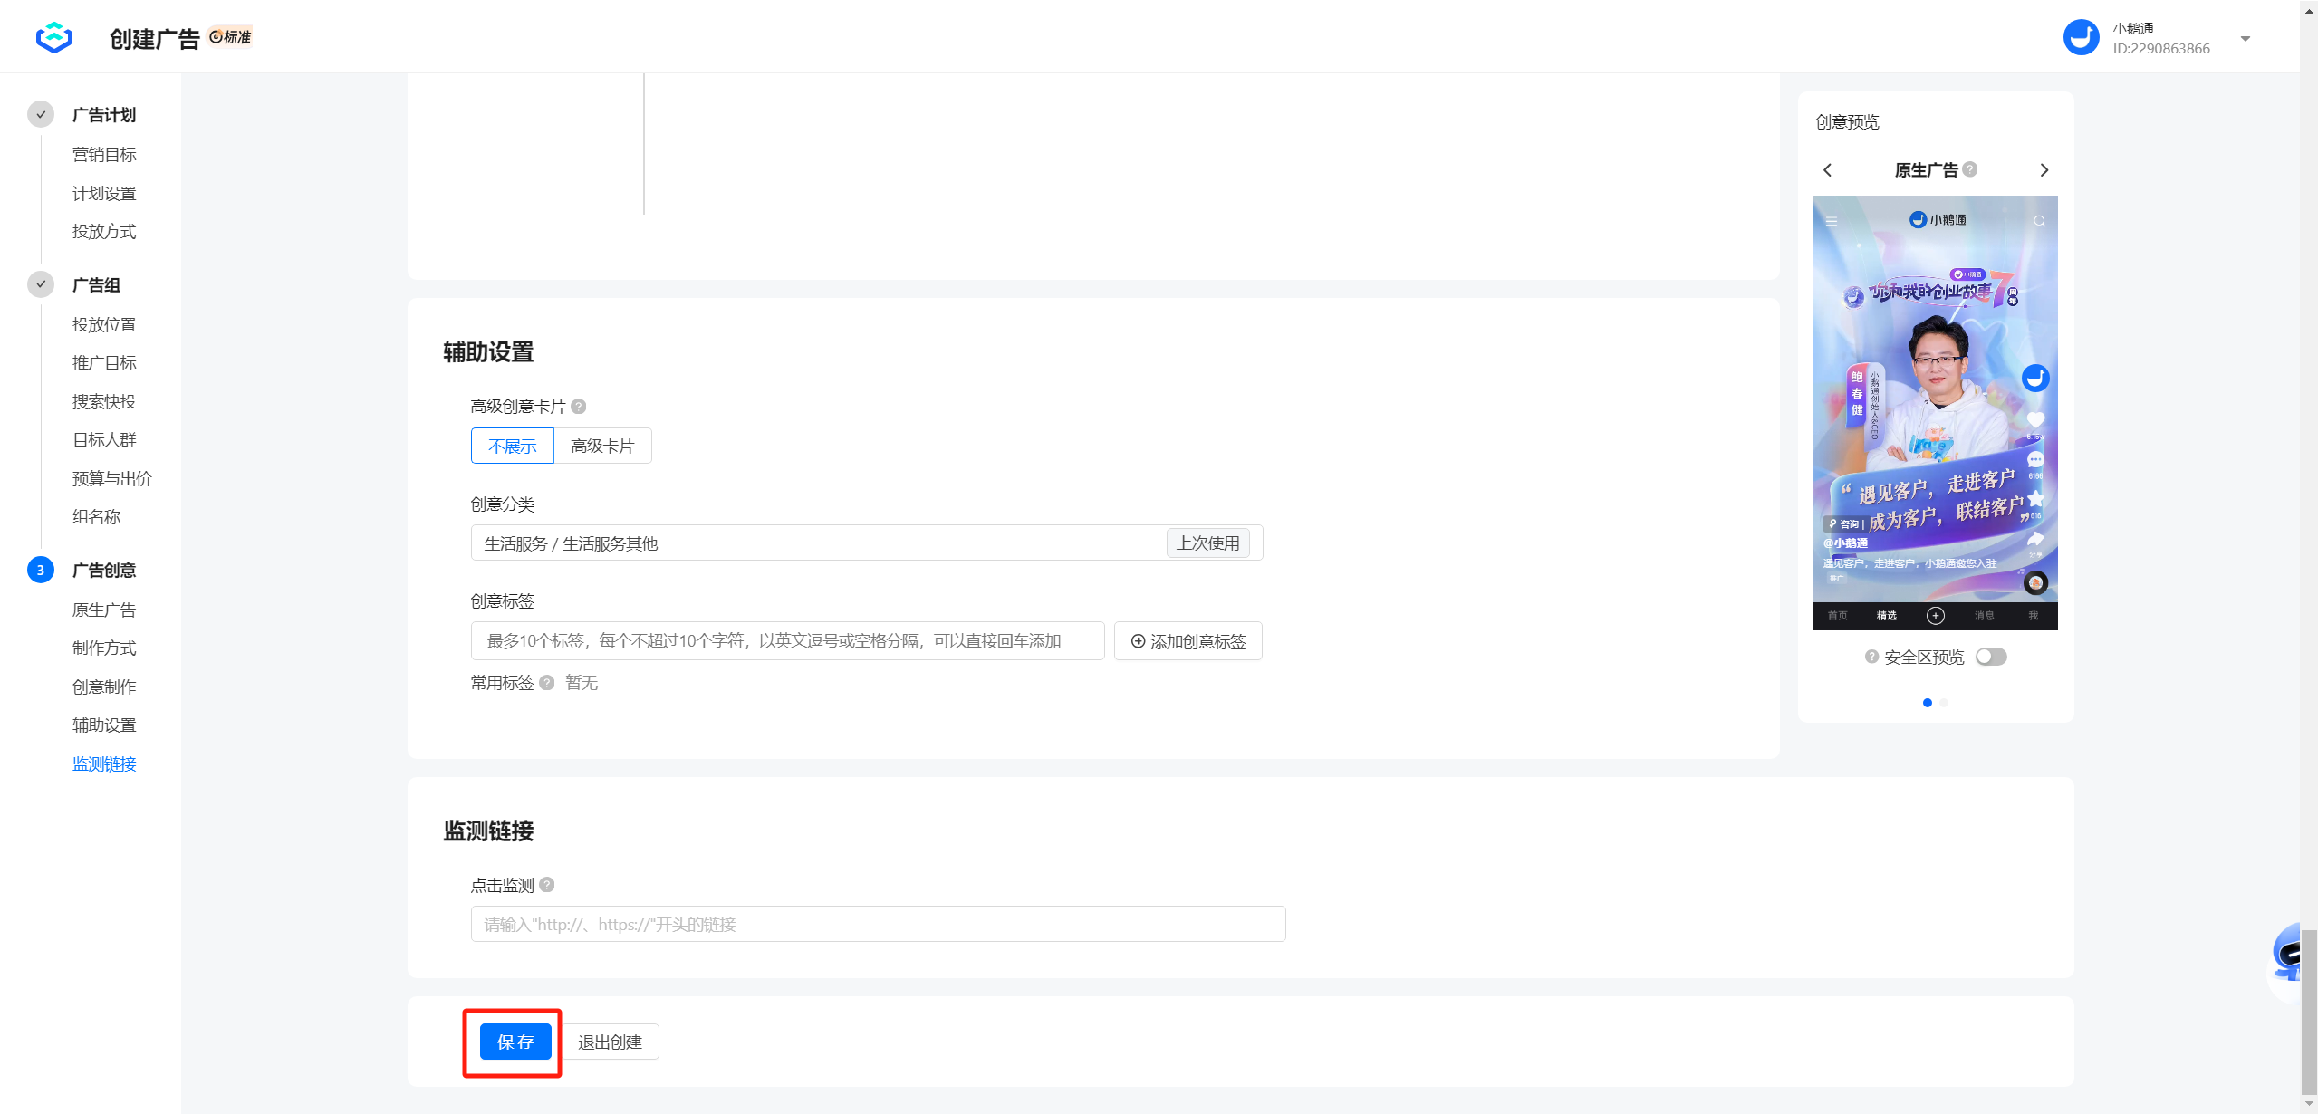Jump to 组名称 in sidebar

(x=96, y=517)
